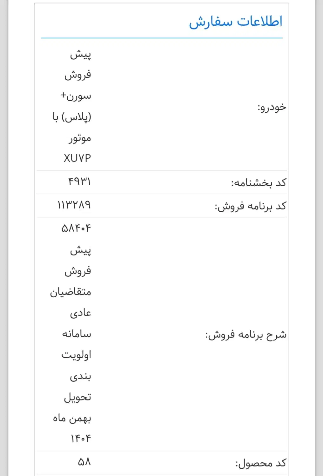The image size is (323, 476).
Task: Click the شرح برنامه فروش: label
Action: [246, 335]
